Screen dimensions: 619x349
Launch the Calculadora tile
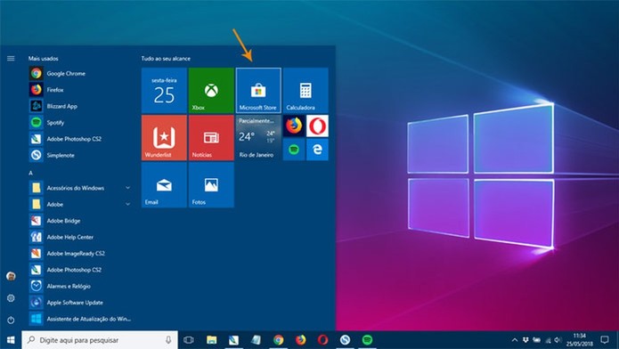point(305,91)
